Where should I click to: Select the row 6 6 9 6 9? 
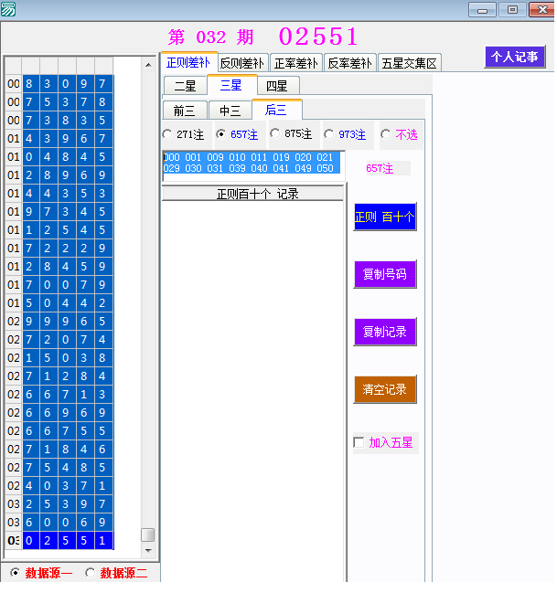pos(59,413)
